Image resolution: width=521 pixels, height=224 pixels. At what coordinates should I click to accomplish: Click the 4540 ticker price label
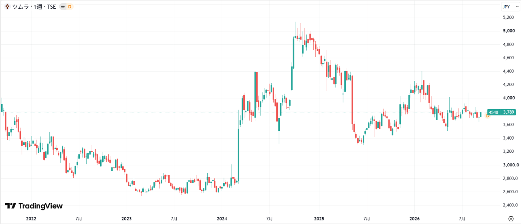[x=493, y=112]
